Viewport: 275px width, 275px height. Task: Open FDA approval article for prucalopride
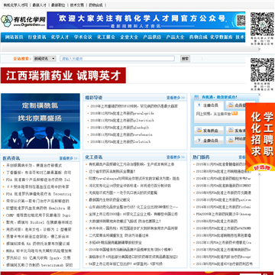122,113
